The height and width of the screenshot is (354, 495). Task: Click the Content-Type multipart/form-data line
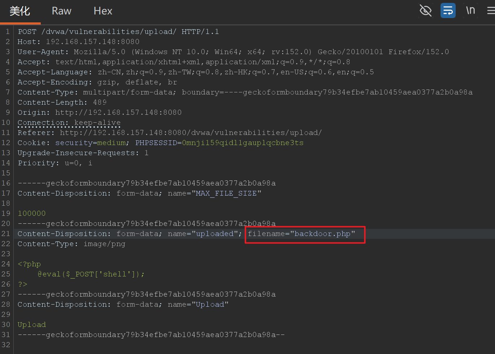click(245, 92)
